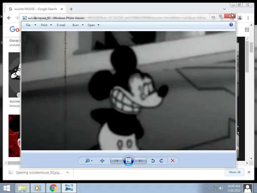Click the black cat thumbnail in Chrome

[14, 75]
